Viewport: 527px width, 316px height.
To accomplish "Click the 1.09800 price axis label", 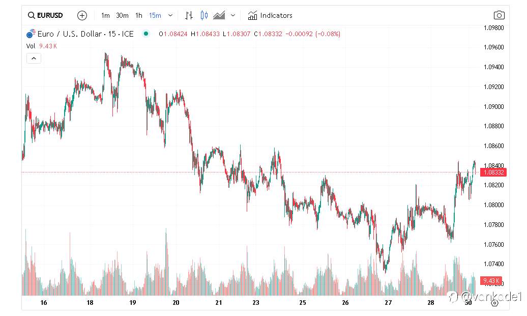I will tap(494, 28).
